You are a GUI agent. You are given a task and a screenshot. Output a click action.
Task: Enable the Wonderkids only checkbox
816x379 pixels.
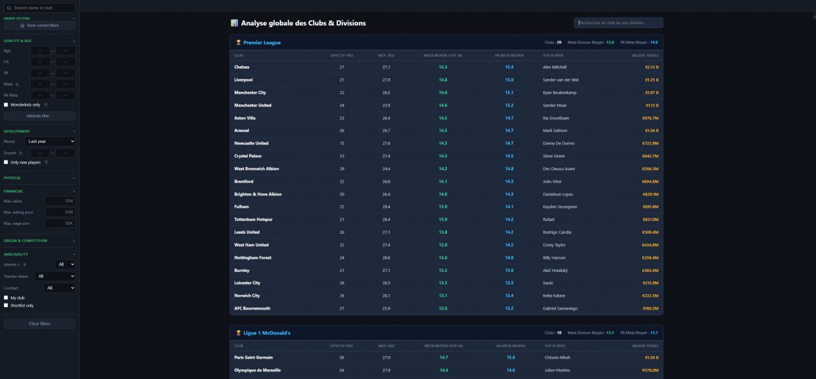tap(6, 104)
